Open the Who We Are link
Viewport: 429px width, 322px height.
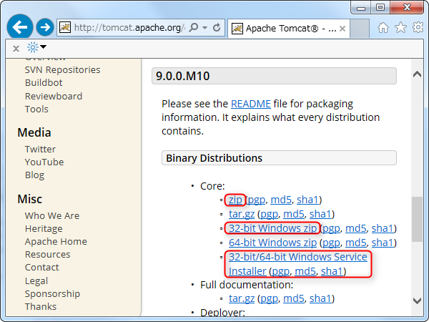(52, 216)
